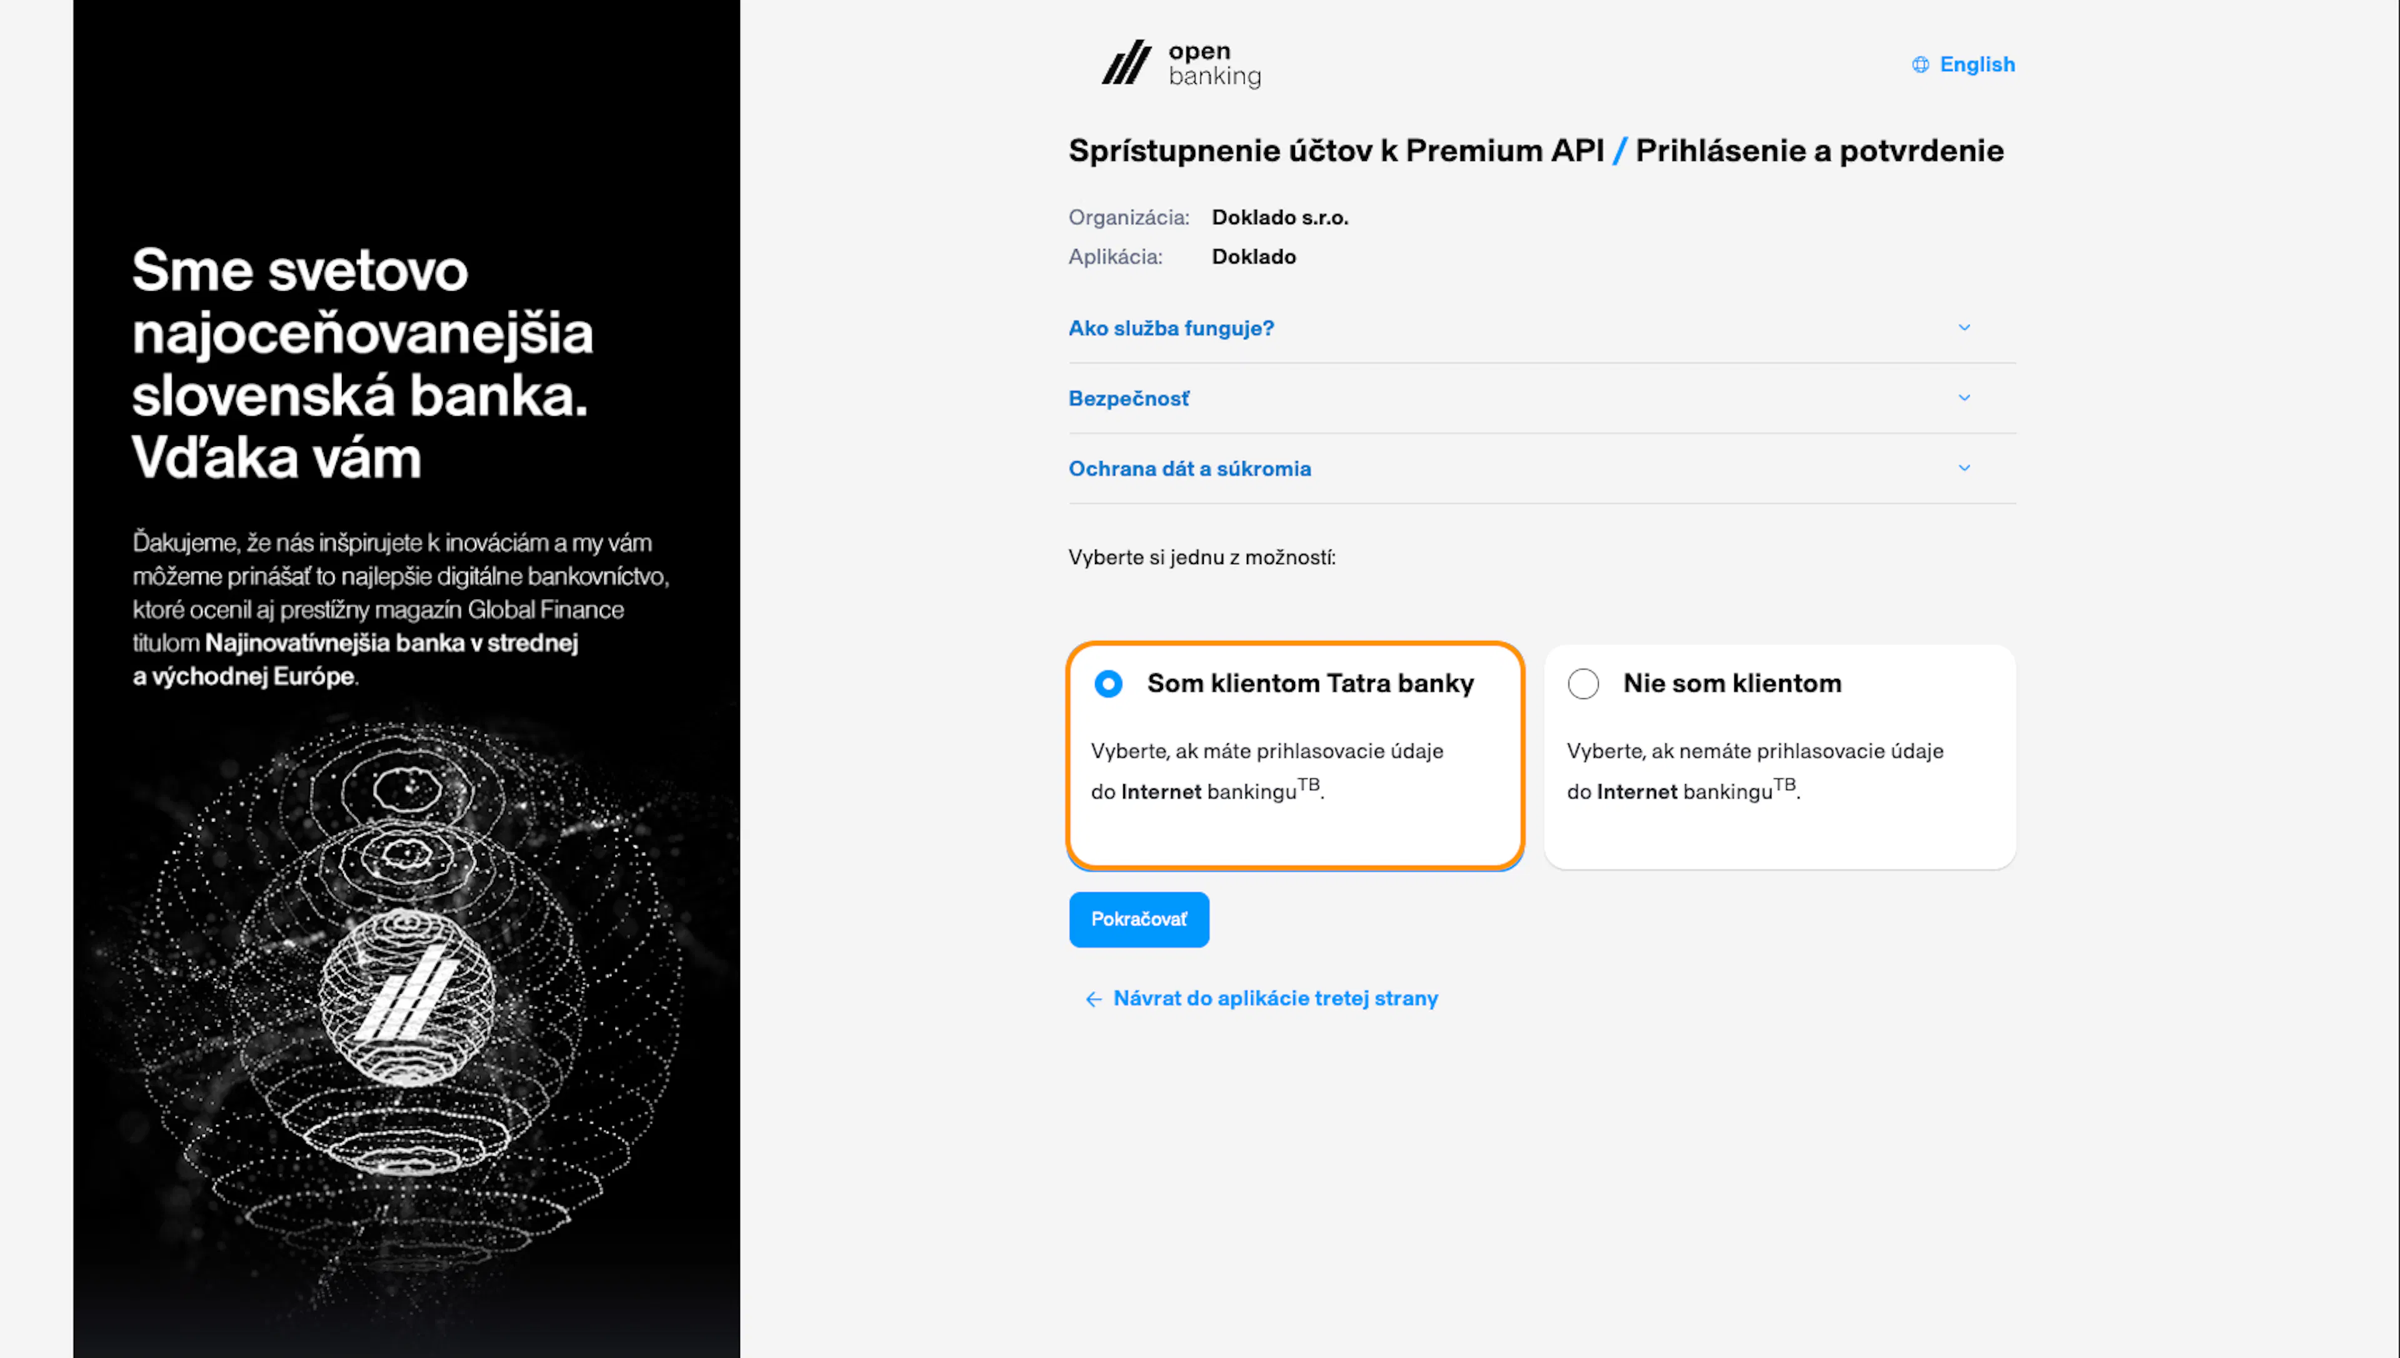2400x1358 pixels.
Task: Select the Nie som klientom radio button
Action: (x=1582, y=683)
